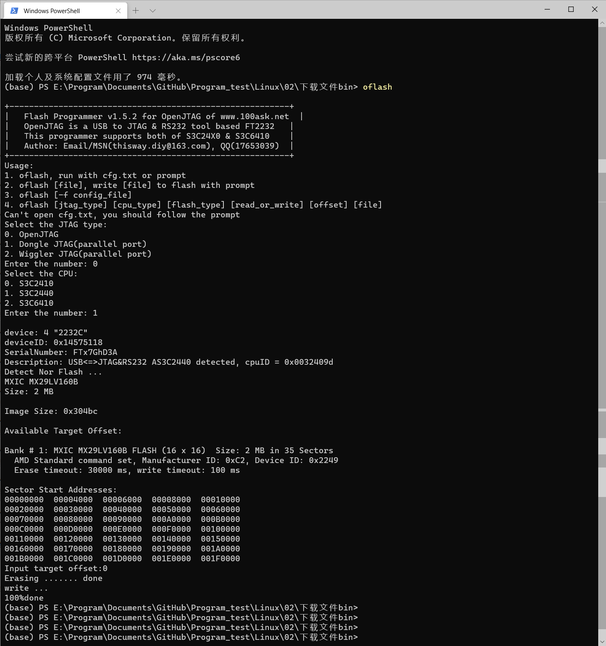Click the 'Input target offset:0' line
The image size is (606, 646).
56,569
